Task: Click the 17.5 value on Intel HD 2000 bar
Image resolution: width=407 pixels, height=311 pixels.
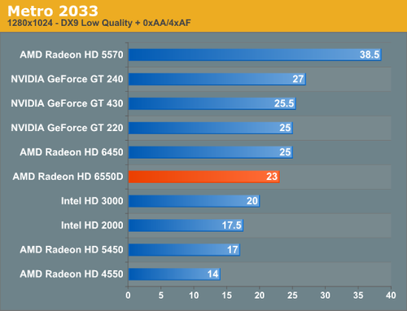Action: pyautogui.click(x=231, y=226)
